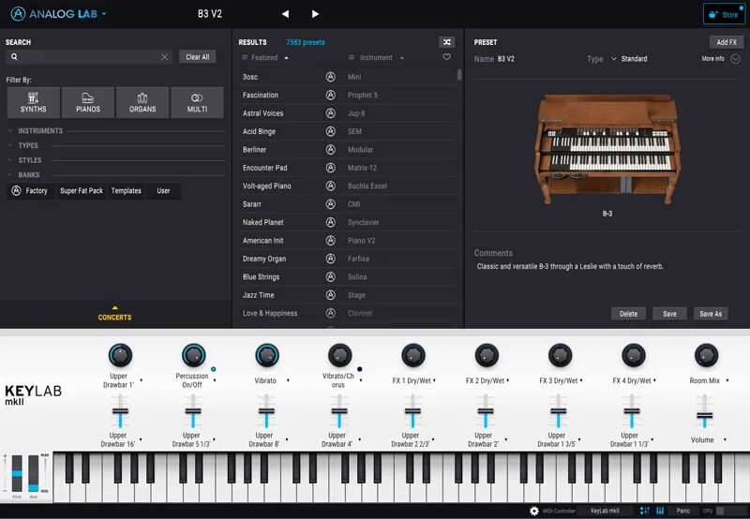Sort results by Instrument column
The width and height of the screenshot is (750, 519).
377,57
